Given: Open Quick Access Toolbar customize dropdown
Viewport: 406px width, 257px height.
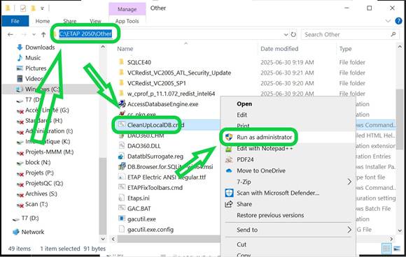Looking at the screenshot, I should point(42,8).
